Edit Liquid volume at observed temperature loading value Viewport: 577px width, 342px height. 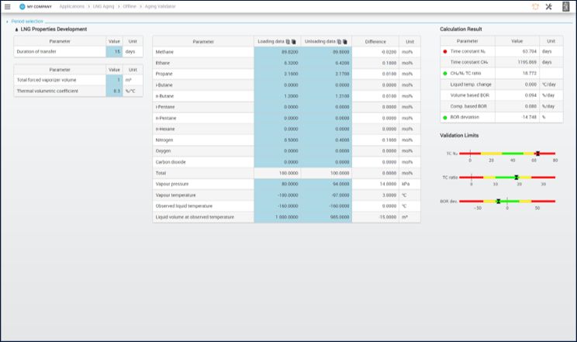[x=277, y=217]
